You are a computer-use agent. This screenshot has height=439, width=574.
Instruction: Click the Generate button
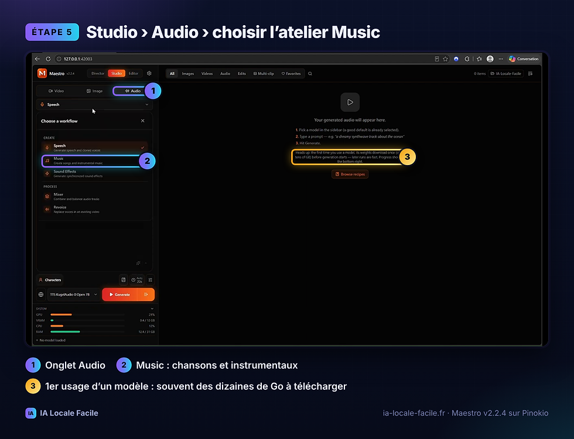(119, 294)
